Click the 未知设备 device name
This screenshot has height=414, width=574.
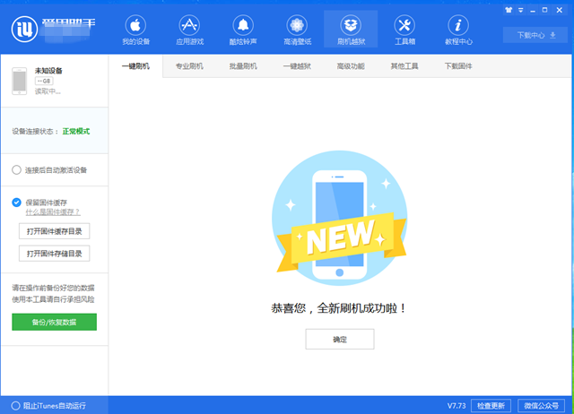(48, 71)
